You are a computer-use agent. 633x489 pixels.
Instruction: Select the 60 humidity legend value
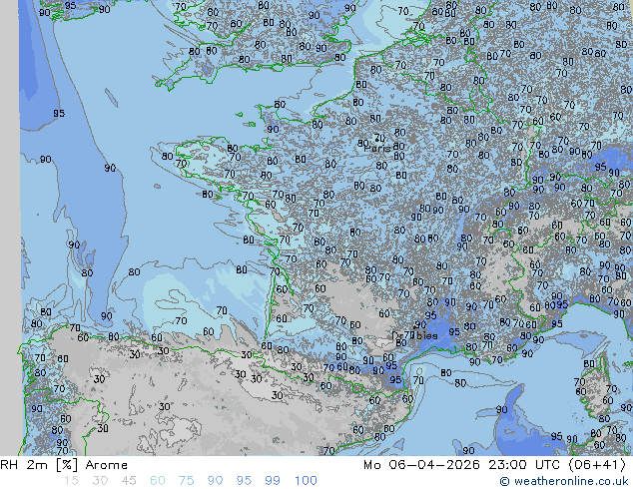(158, 481)
